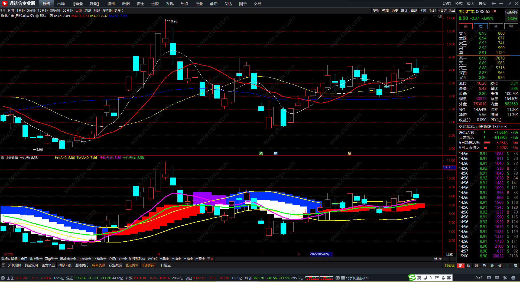Viewport: 520px width, 282px height.
Task: Open the 版面 layout menu
Action: (471, 4)
